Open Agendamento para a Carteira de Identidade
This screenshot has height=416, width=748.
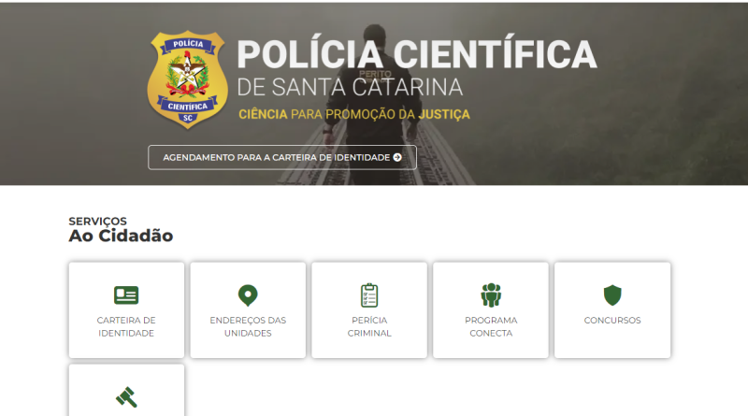(281, 157)
